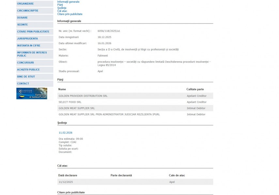Image resolution: width=279 pixels, height=195 pixels.
Task: Click the Părţi anchor link at top
Action: [60, 5]
